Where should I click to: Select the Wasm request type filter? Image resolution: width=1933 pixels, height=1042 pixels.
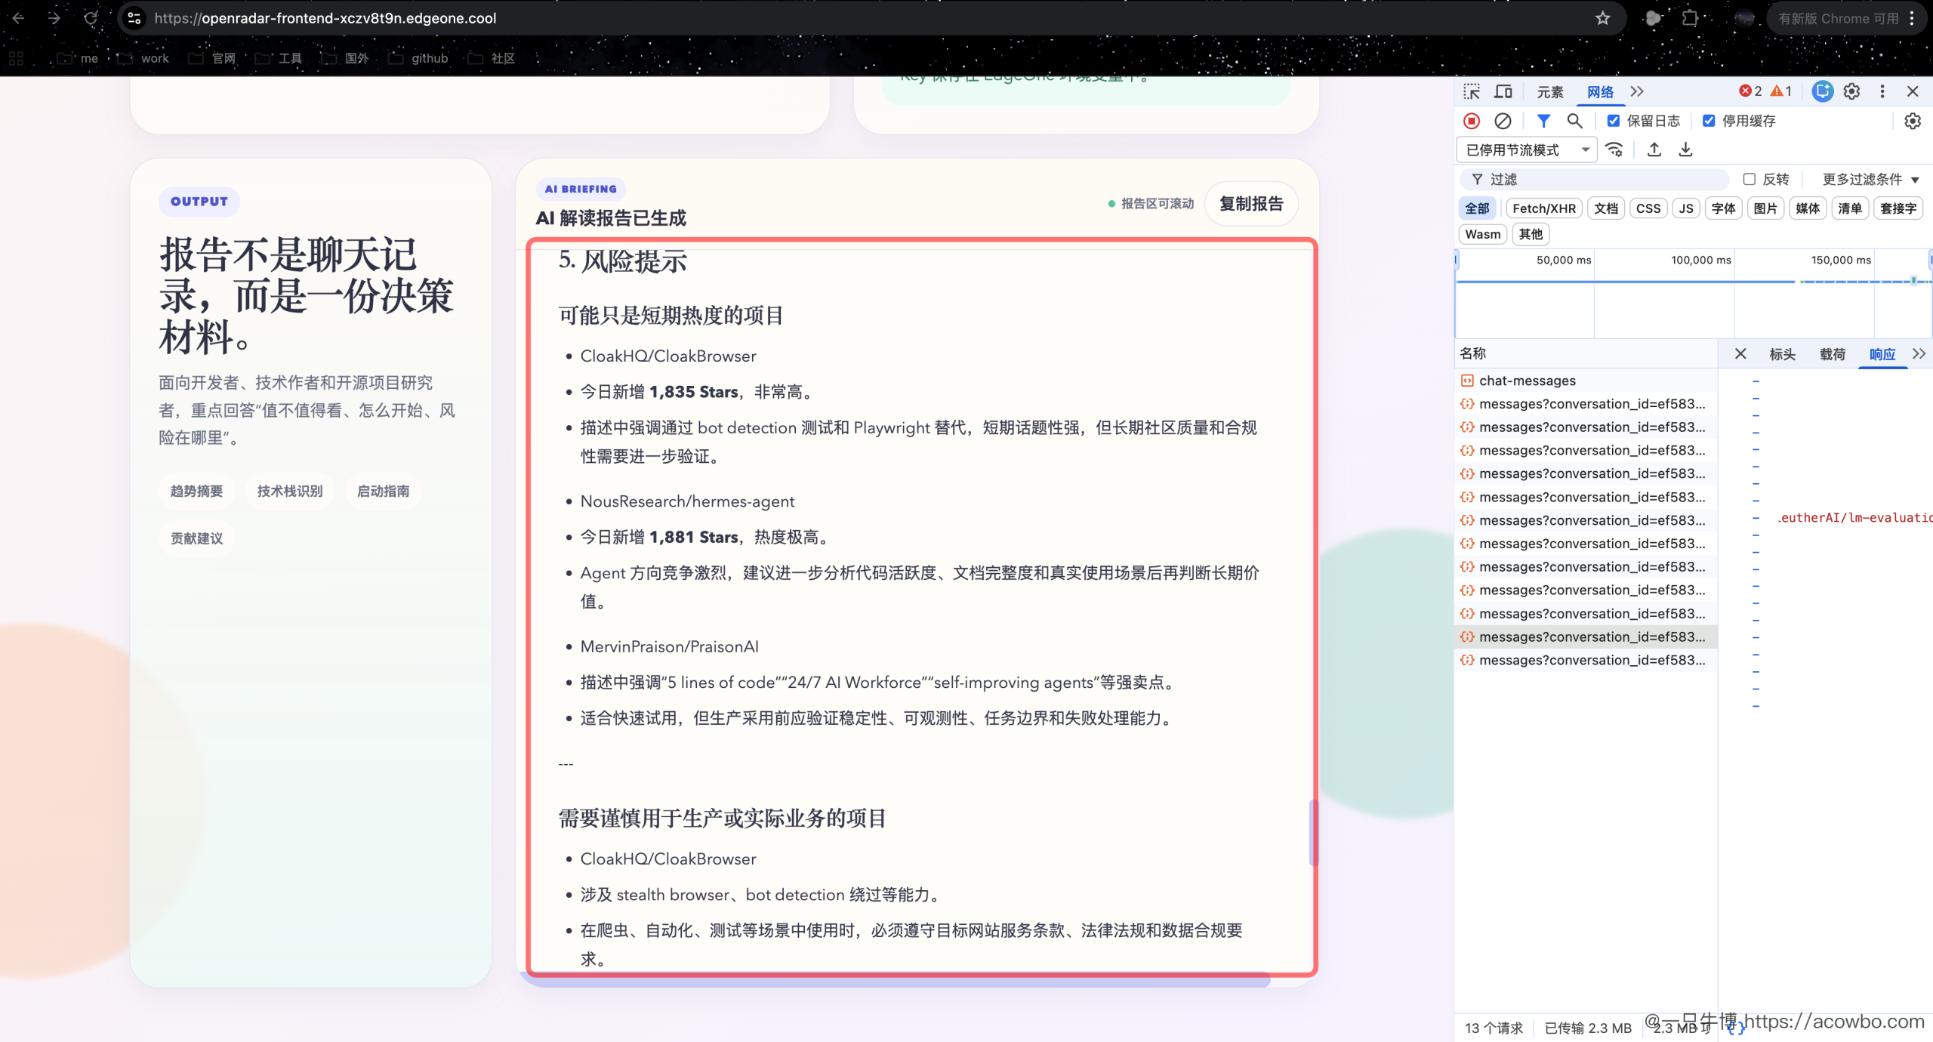coord(1483,234)
